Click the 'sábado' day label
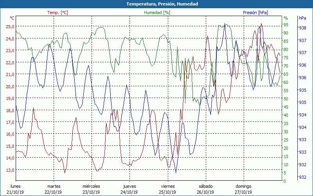313x196 pixels. click(206, 186)
